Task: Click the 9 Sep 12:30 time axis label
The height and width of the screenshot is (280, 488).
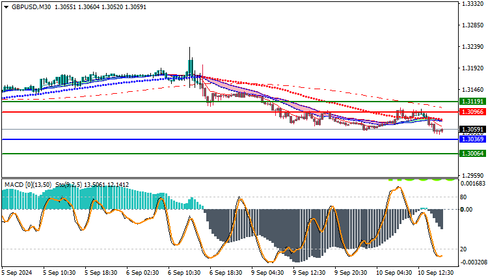Action: click(309, 273)
